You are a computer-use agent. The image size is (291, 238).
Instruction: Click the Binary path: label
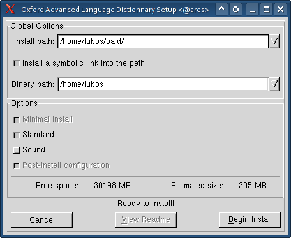[x=33, y=84]
